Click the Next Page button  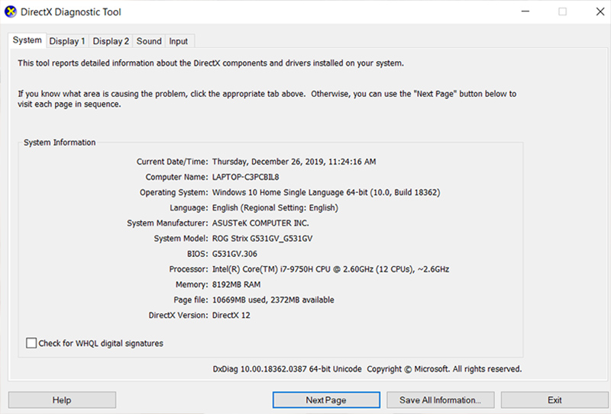(x=326, y=400)
